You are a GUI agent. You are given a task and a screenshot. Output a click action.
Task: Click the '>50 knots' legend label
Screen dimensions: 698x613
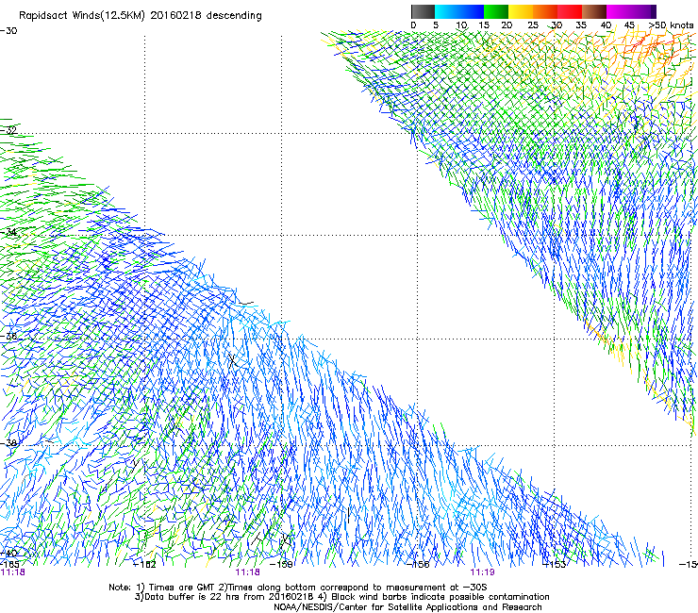pyautogui.click(x=671, y=25)
